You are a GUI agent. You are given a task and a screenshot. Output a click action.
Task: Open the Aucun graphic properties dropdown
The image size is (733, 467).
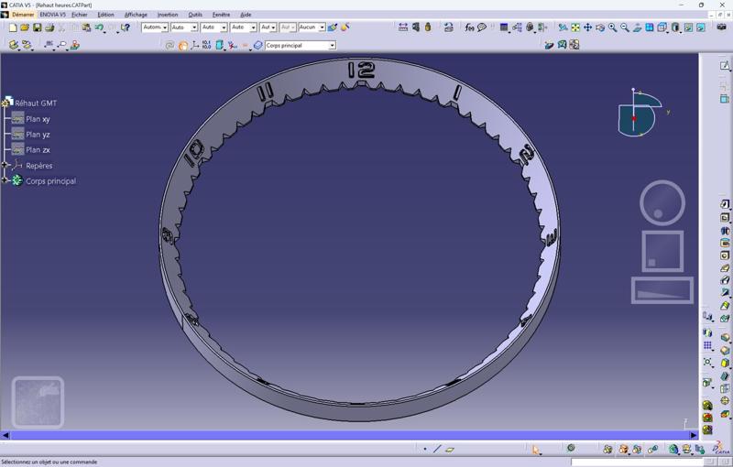coord(321,28)
